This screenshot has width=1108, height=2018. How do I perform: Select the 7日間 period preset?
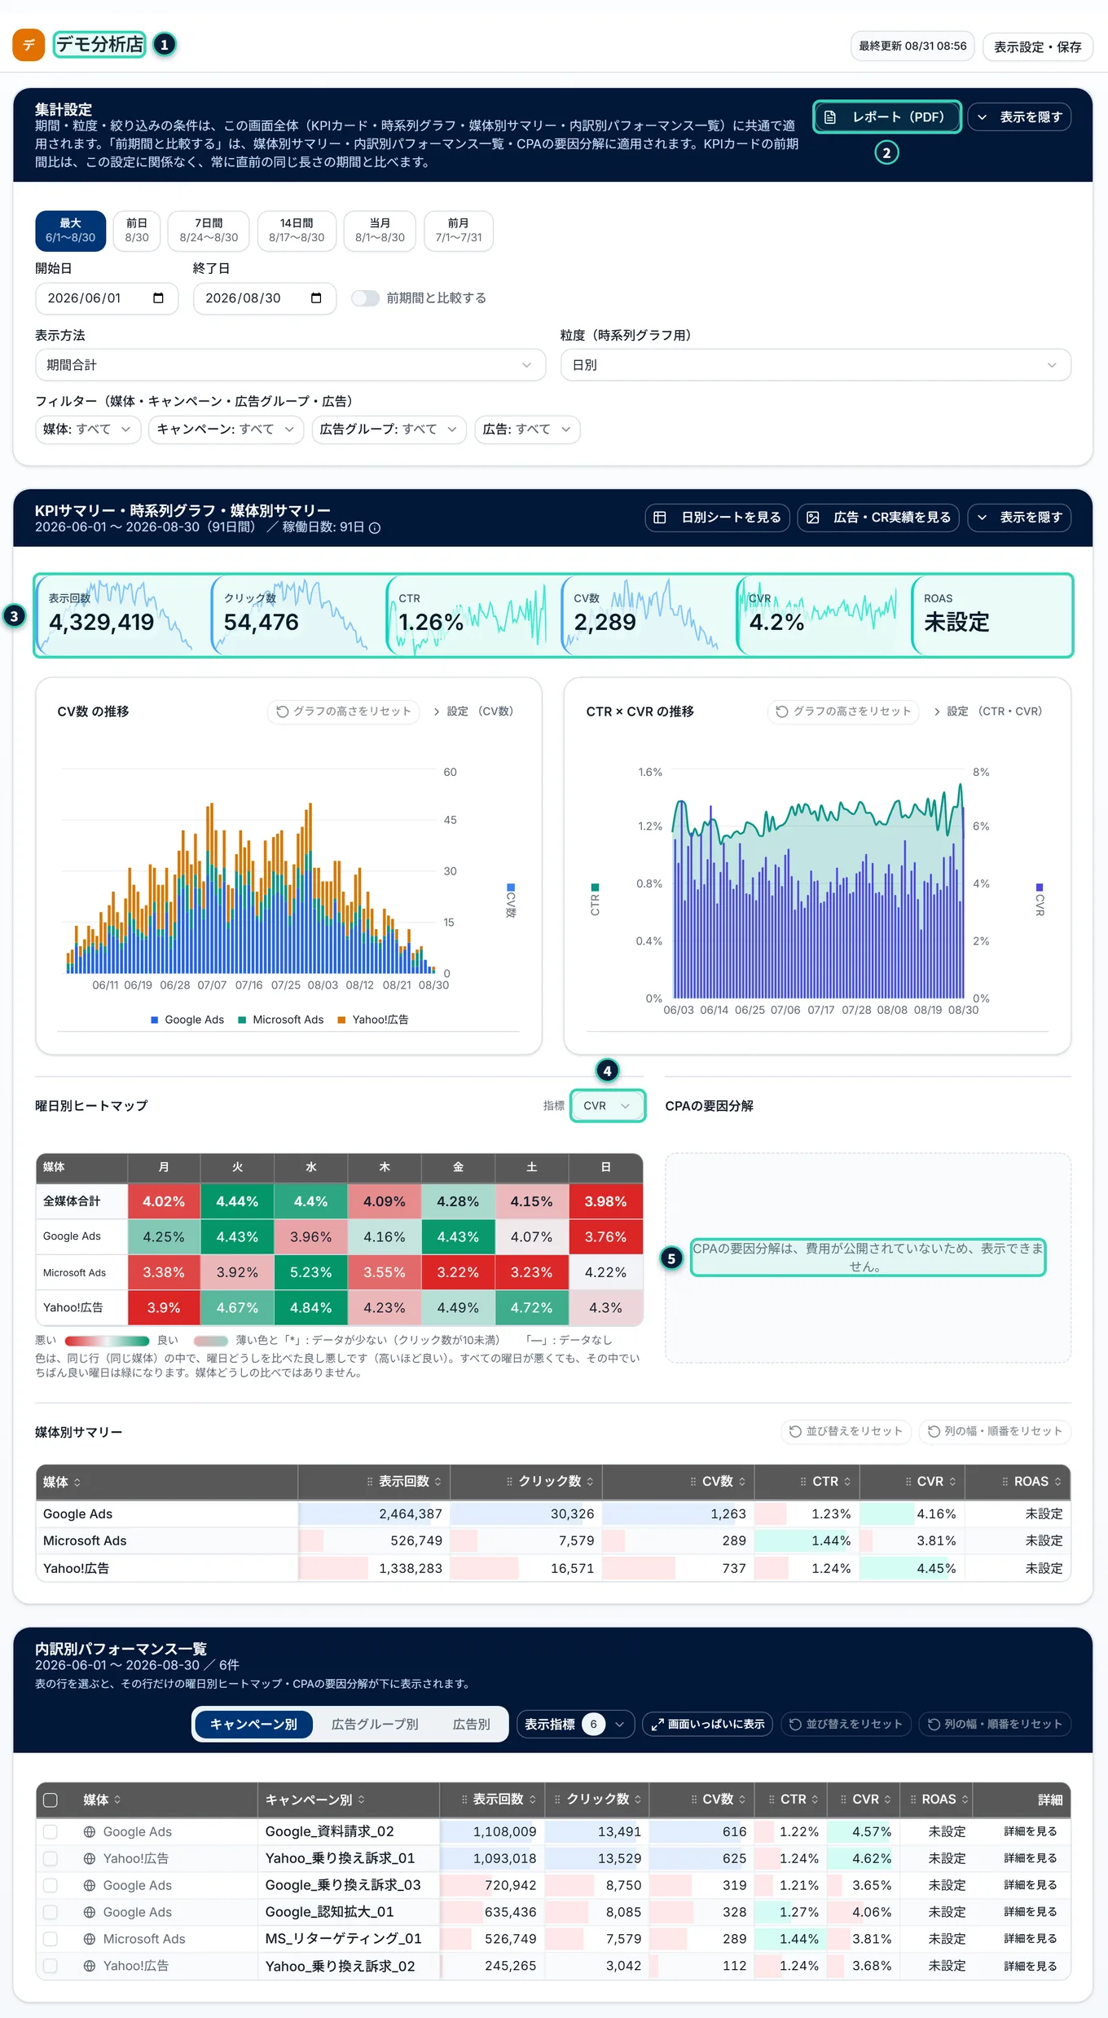pos(209,231)
